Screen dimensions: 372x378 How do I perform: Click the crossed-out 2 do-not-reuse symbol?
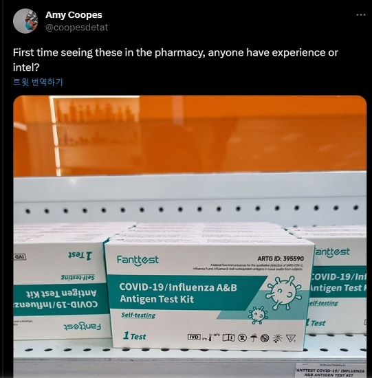pyautogui.click(x=242, y=338)
